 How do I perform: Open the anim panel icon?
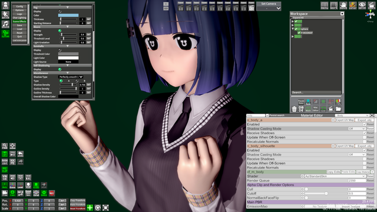point(5,15)
